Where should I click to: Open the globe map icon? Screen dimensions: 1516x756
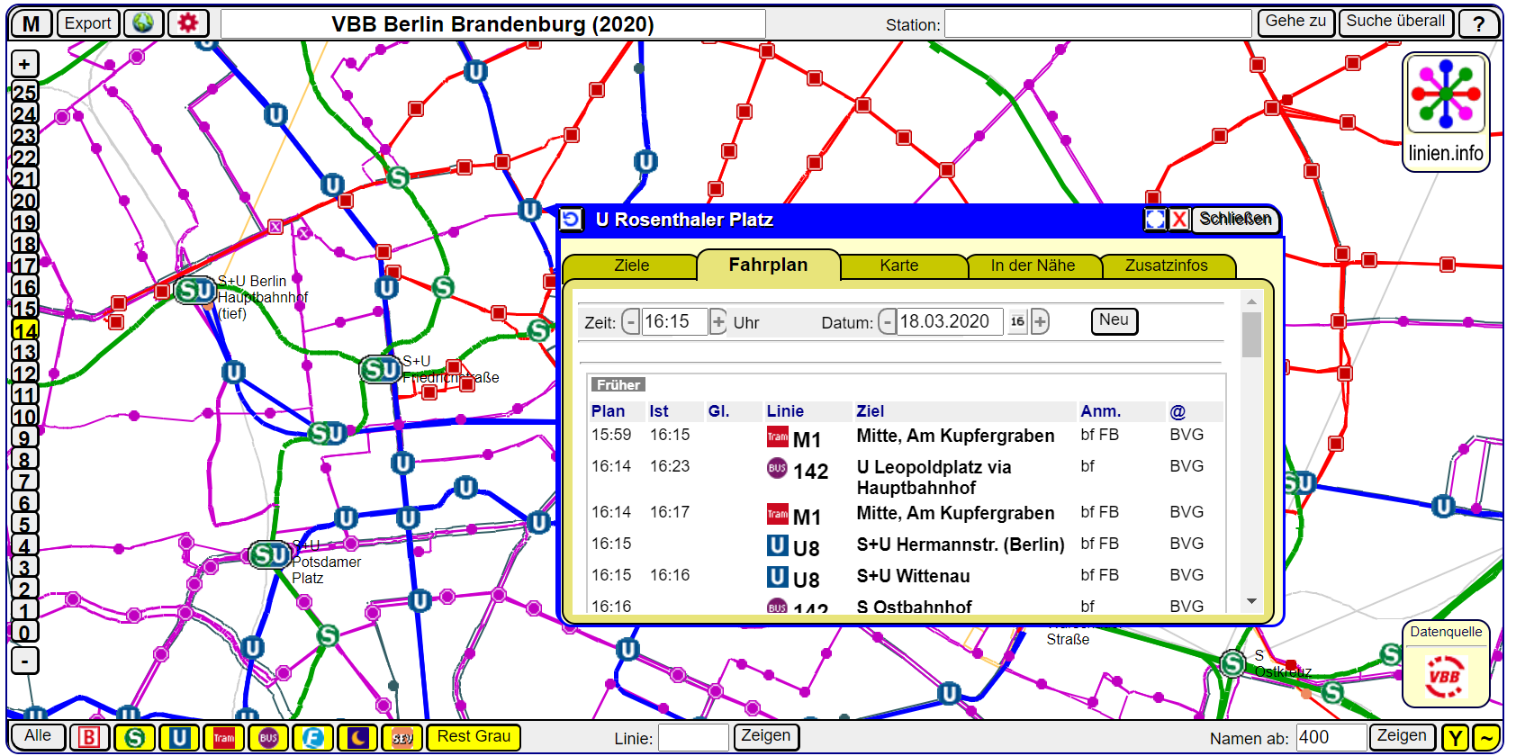(143, 22)
